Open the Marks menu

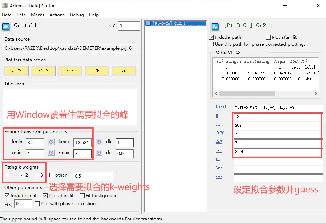tap(37, 15)
